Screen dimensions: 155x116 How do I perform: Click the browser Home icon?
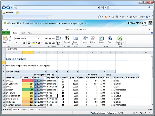pos(99,17)
